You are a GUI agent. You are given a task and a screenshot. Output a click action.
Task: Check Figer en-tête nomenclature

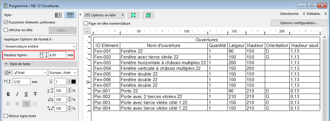(86, 23)
